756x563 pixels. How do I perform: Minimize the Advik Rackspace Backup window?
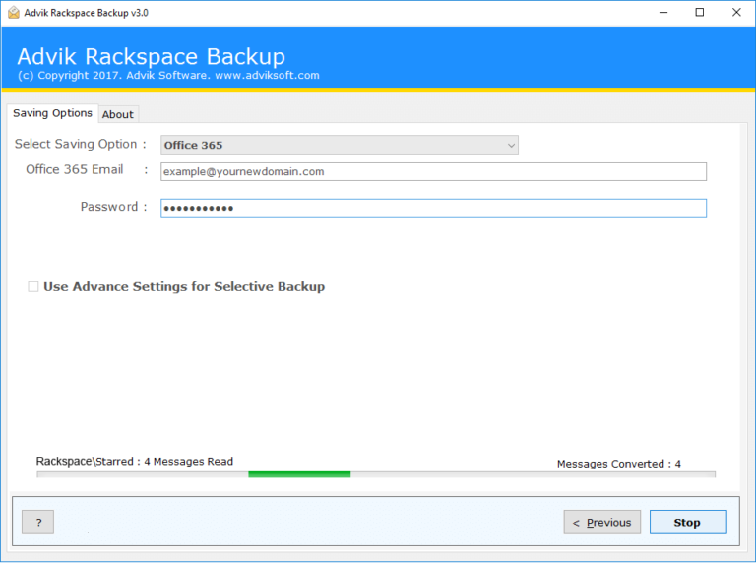tap(663, 13)
